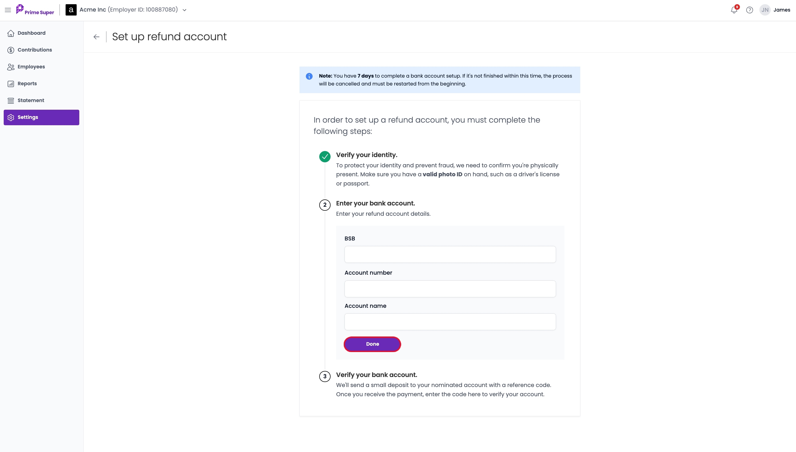Open the hamburger navigation menu
Image resolution: width=796 pixels, height=452 pixels.
(8, 10)
